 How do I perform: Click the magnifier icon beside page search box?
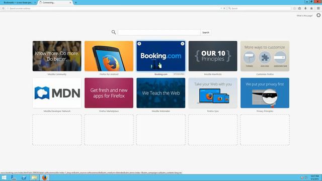tap(114, 32)
